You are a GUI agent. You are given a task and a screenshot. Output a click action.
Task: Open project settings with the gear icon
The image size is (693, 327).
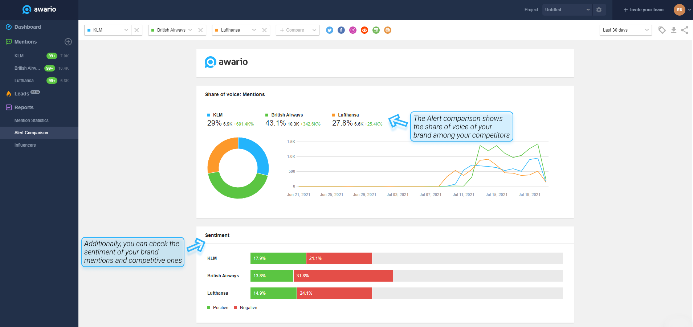pos(599,10)
